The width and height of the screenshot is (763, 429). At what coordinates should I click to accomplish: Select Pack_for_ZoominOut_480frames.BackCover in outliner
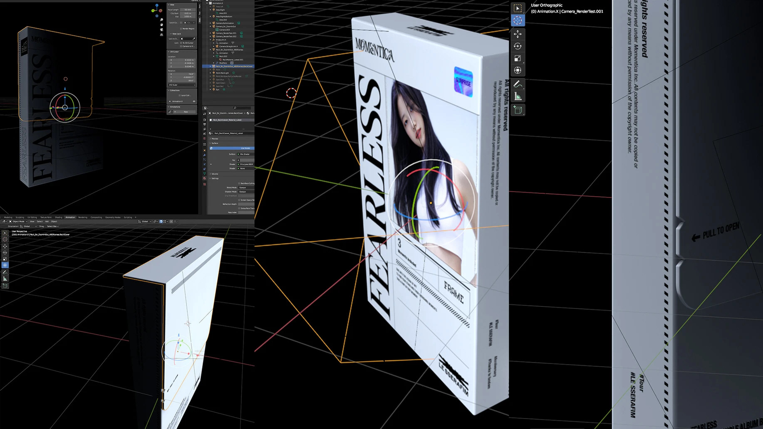(228, 66)
